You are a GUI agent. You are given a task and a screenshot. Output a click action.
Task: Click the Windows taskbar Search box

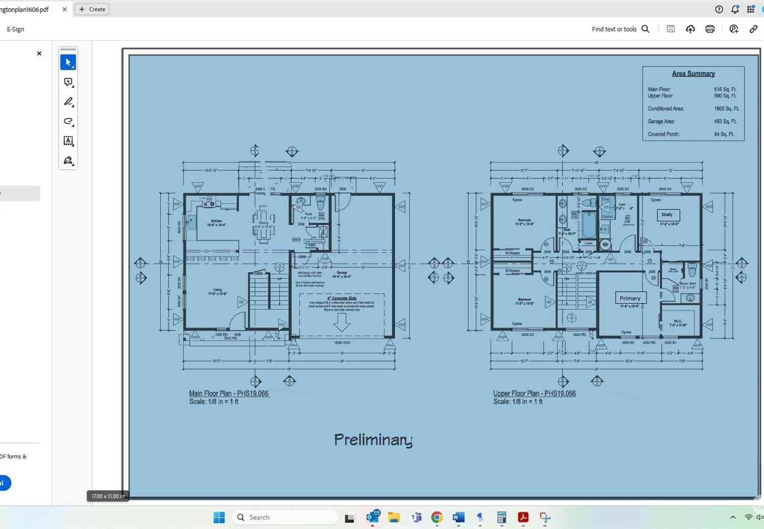pos(285,517)
